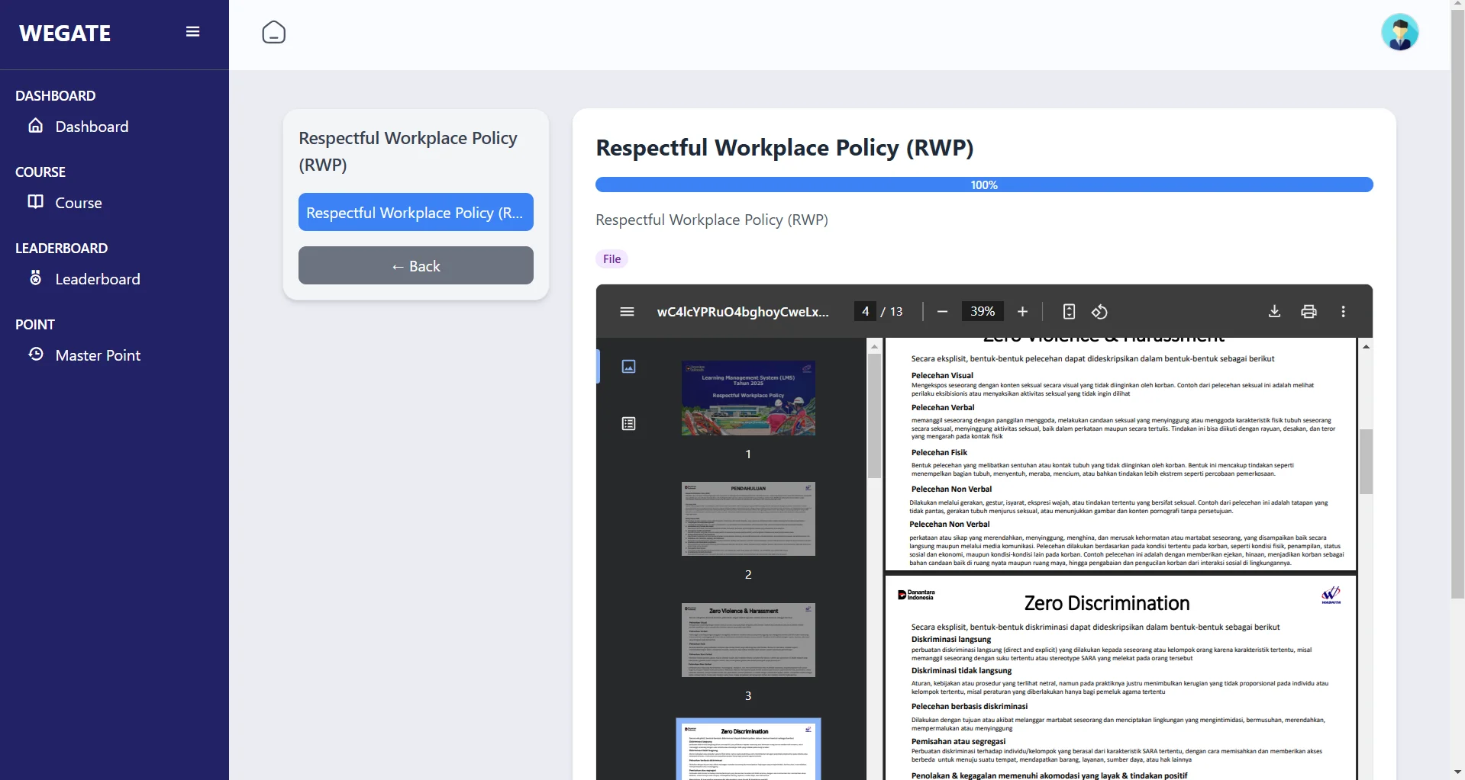The height and width of the screenshot is (780, 1465).
Task: Click the Back button
Action: (415, 266)
